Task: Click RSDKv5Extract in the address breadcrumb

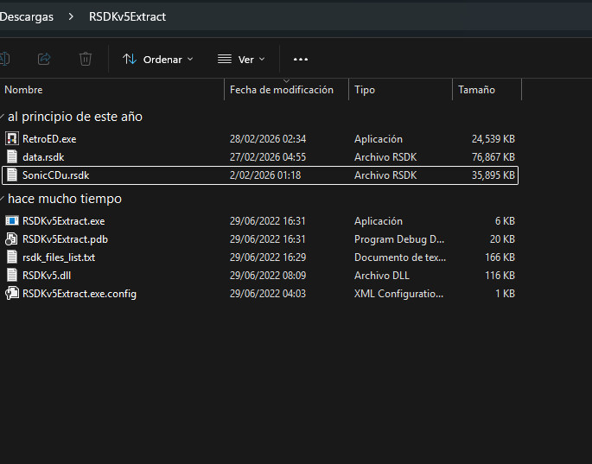Action: (x=127, y=16)
